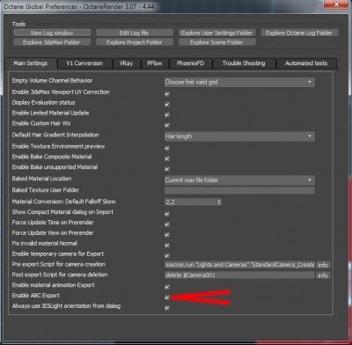Open Edit Log file
The height and width of the screenshot is (345, 352).
pos(135,33)
